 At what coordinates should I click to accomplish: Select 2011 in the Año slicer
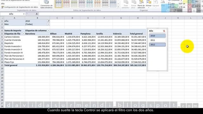157,40
